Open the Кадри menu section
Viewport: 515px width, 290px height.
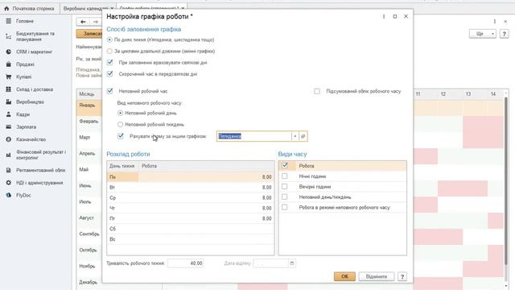[23, 114]
